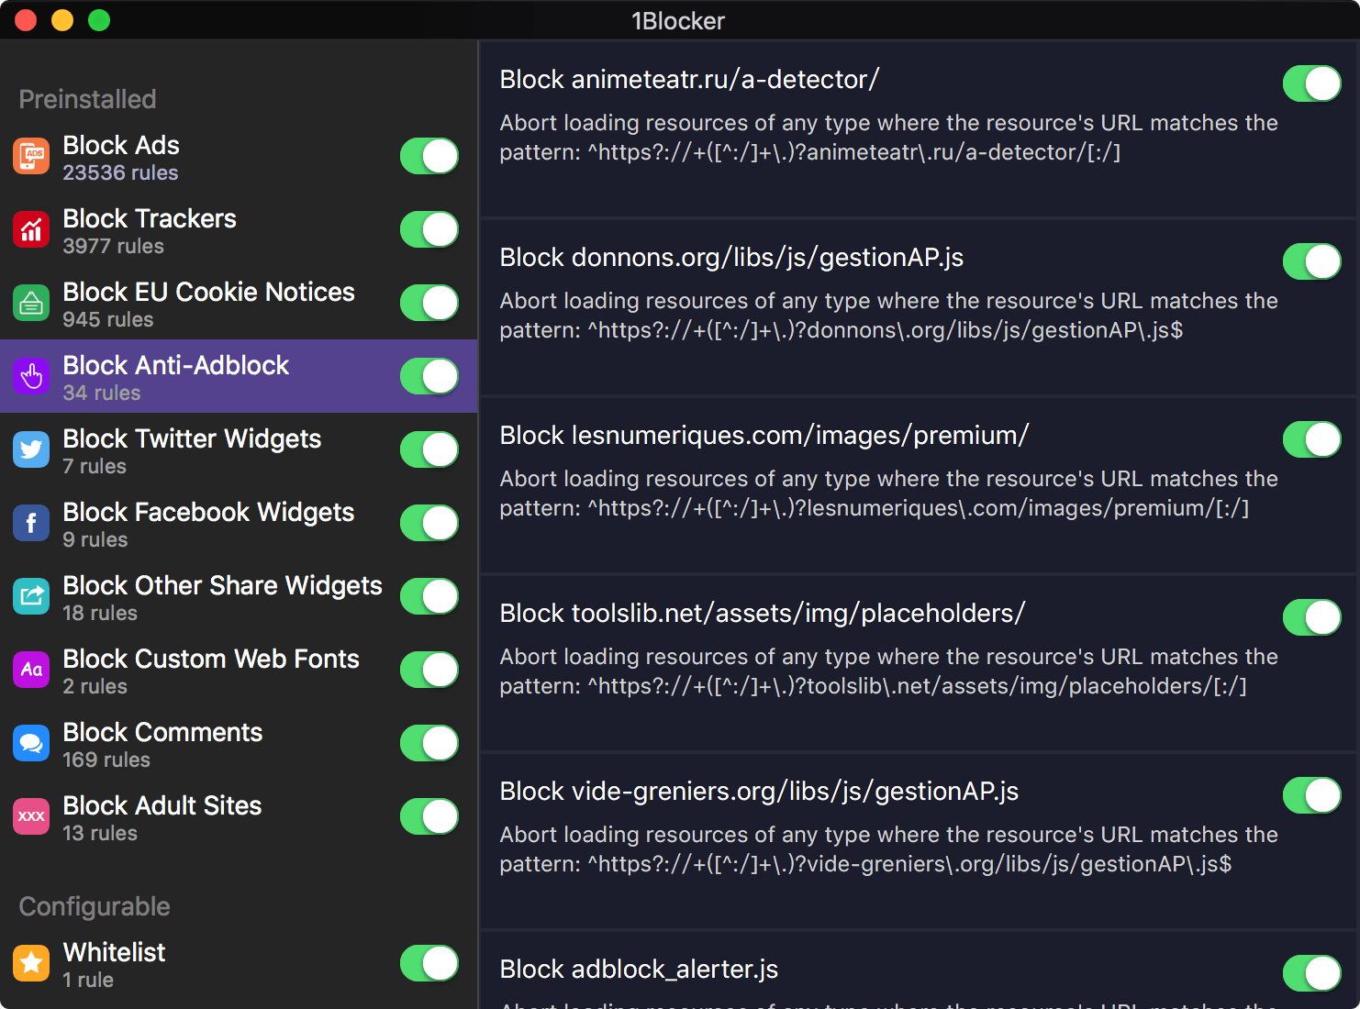Click the '34 rules' count under Anti-Adblock

coord(102,393)
